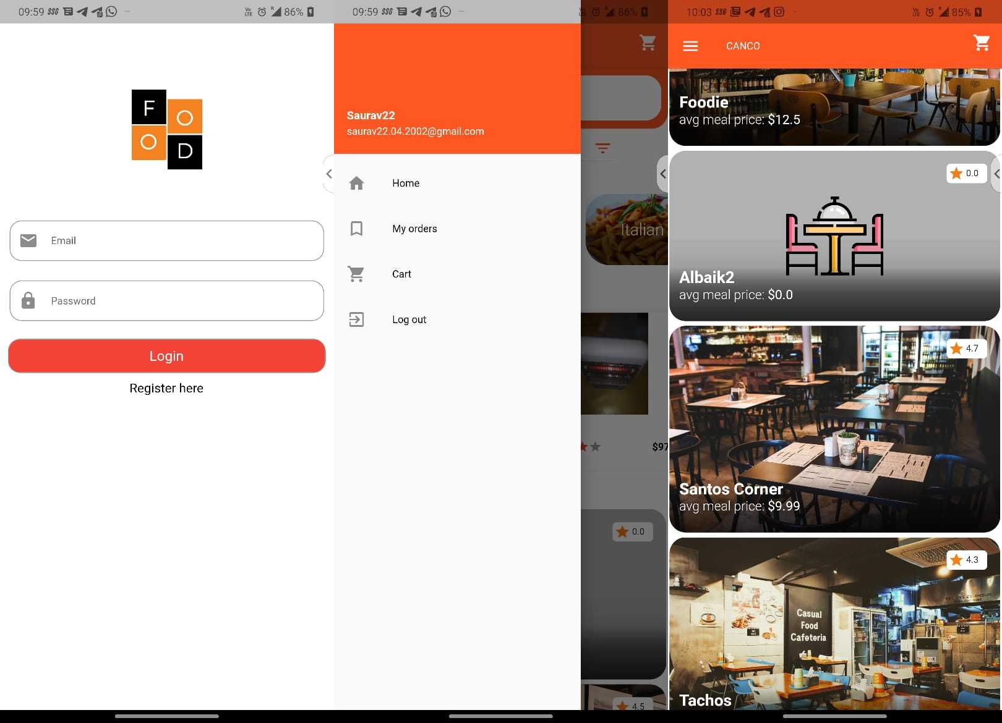Click the orange filter icon
Screen dimensions: 1002x723
point(602,148)
